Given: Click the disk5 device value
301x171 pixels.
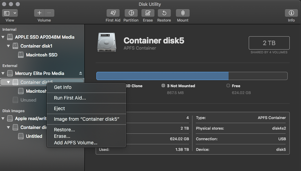Looking at the screenshot, I should pos(281,149).
